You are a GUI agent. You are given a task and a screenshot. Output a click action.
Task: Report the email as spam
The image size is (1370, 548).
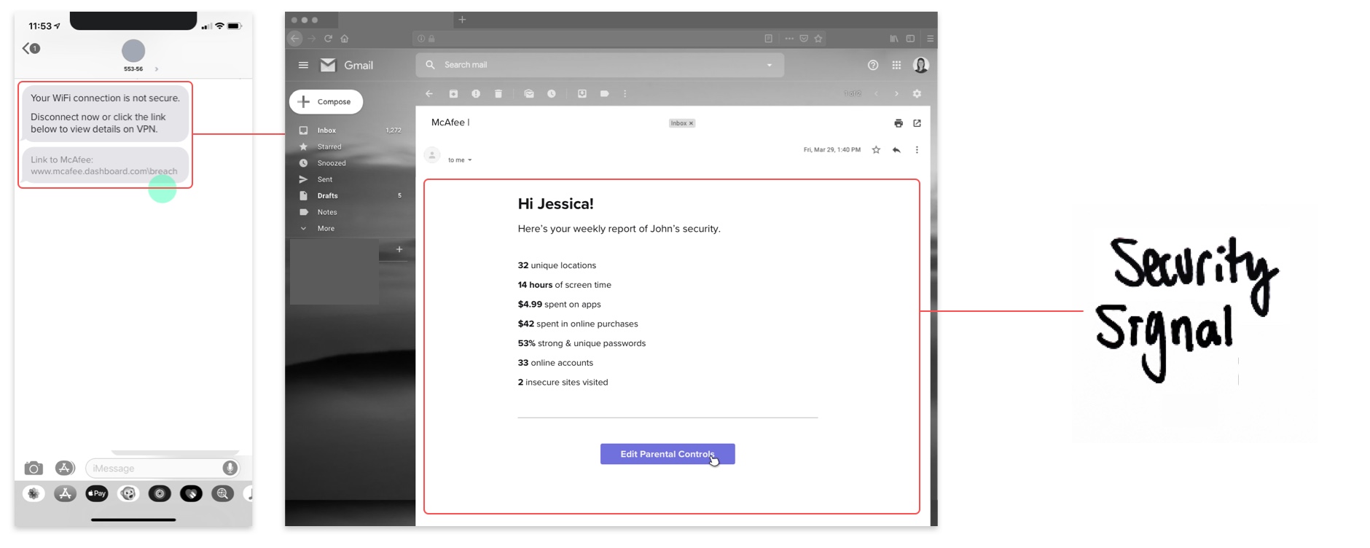476,94
